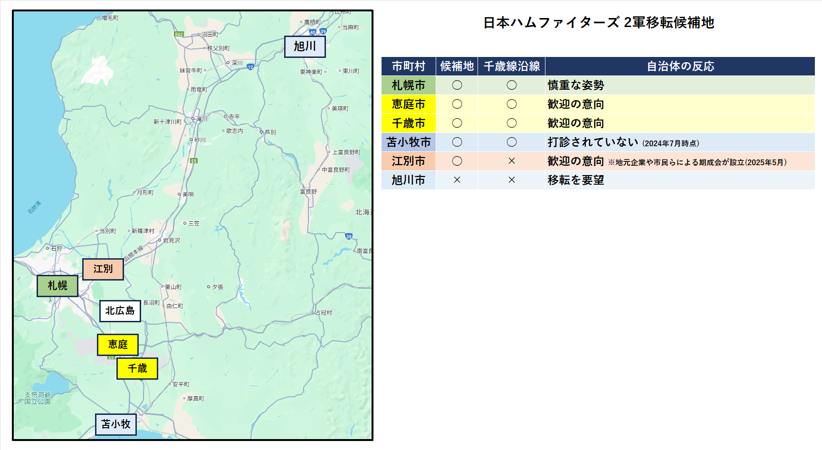Click the 当別町 place name on the map
The width and height of the screenshot is (822, 450).
click(x=108, y=231)
